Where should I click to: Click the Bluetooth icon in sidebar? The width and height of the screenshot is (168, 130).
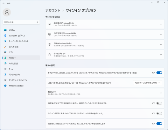click(x=5, y=36)
